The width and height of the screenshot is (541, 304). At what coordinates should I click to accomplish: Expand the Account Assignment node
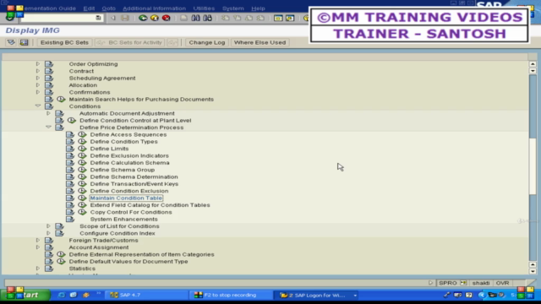38,247
